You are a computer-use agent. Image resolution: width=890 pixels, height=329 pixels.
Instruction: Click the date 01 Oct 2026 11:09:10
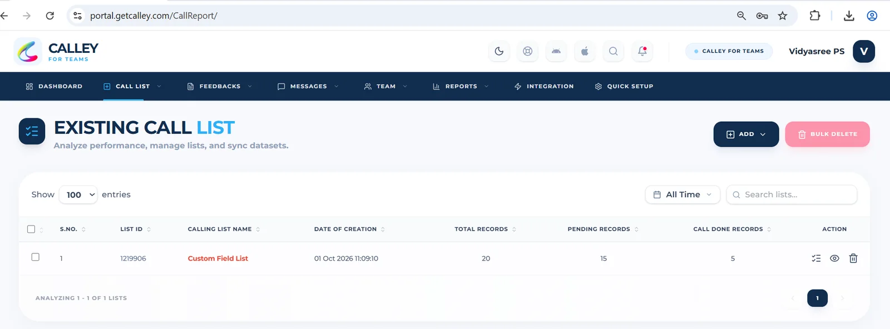[346, 258]
